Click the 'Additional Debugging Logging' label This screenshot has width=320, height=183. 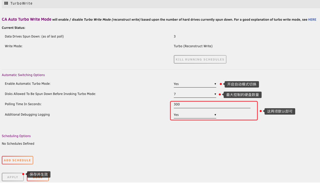click(27, 115)
